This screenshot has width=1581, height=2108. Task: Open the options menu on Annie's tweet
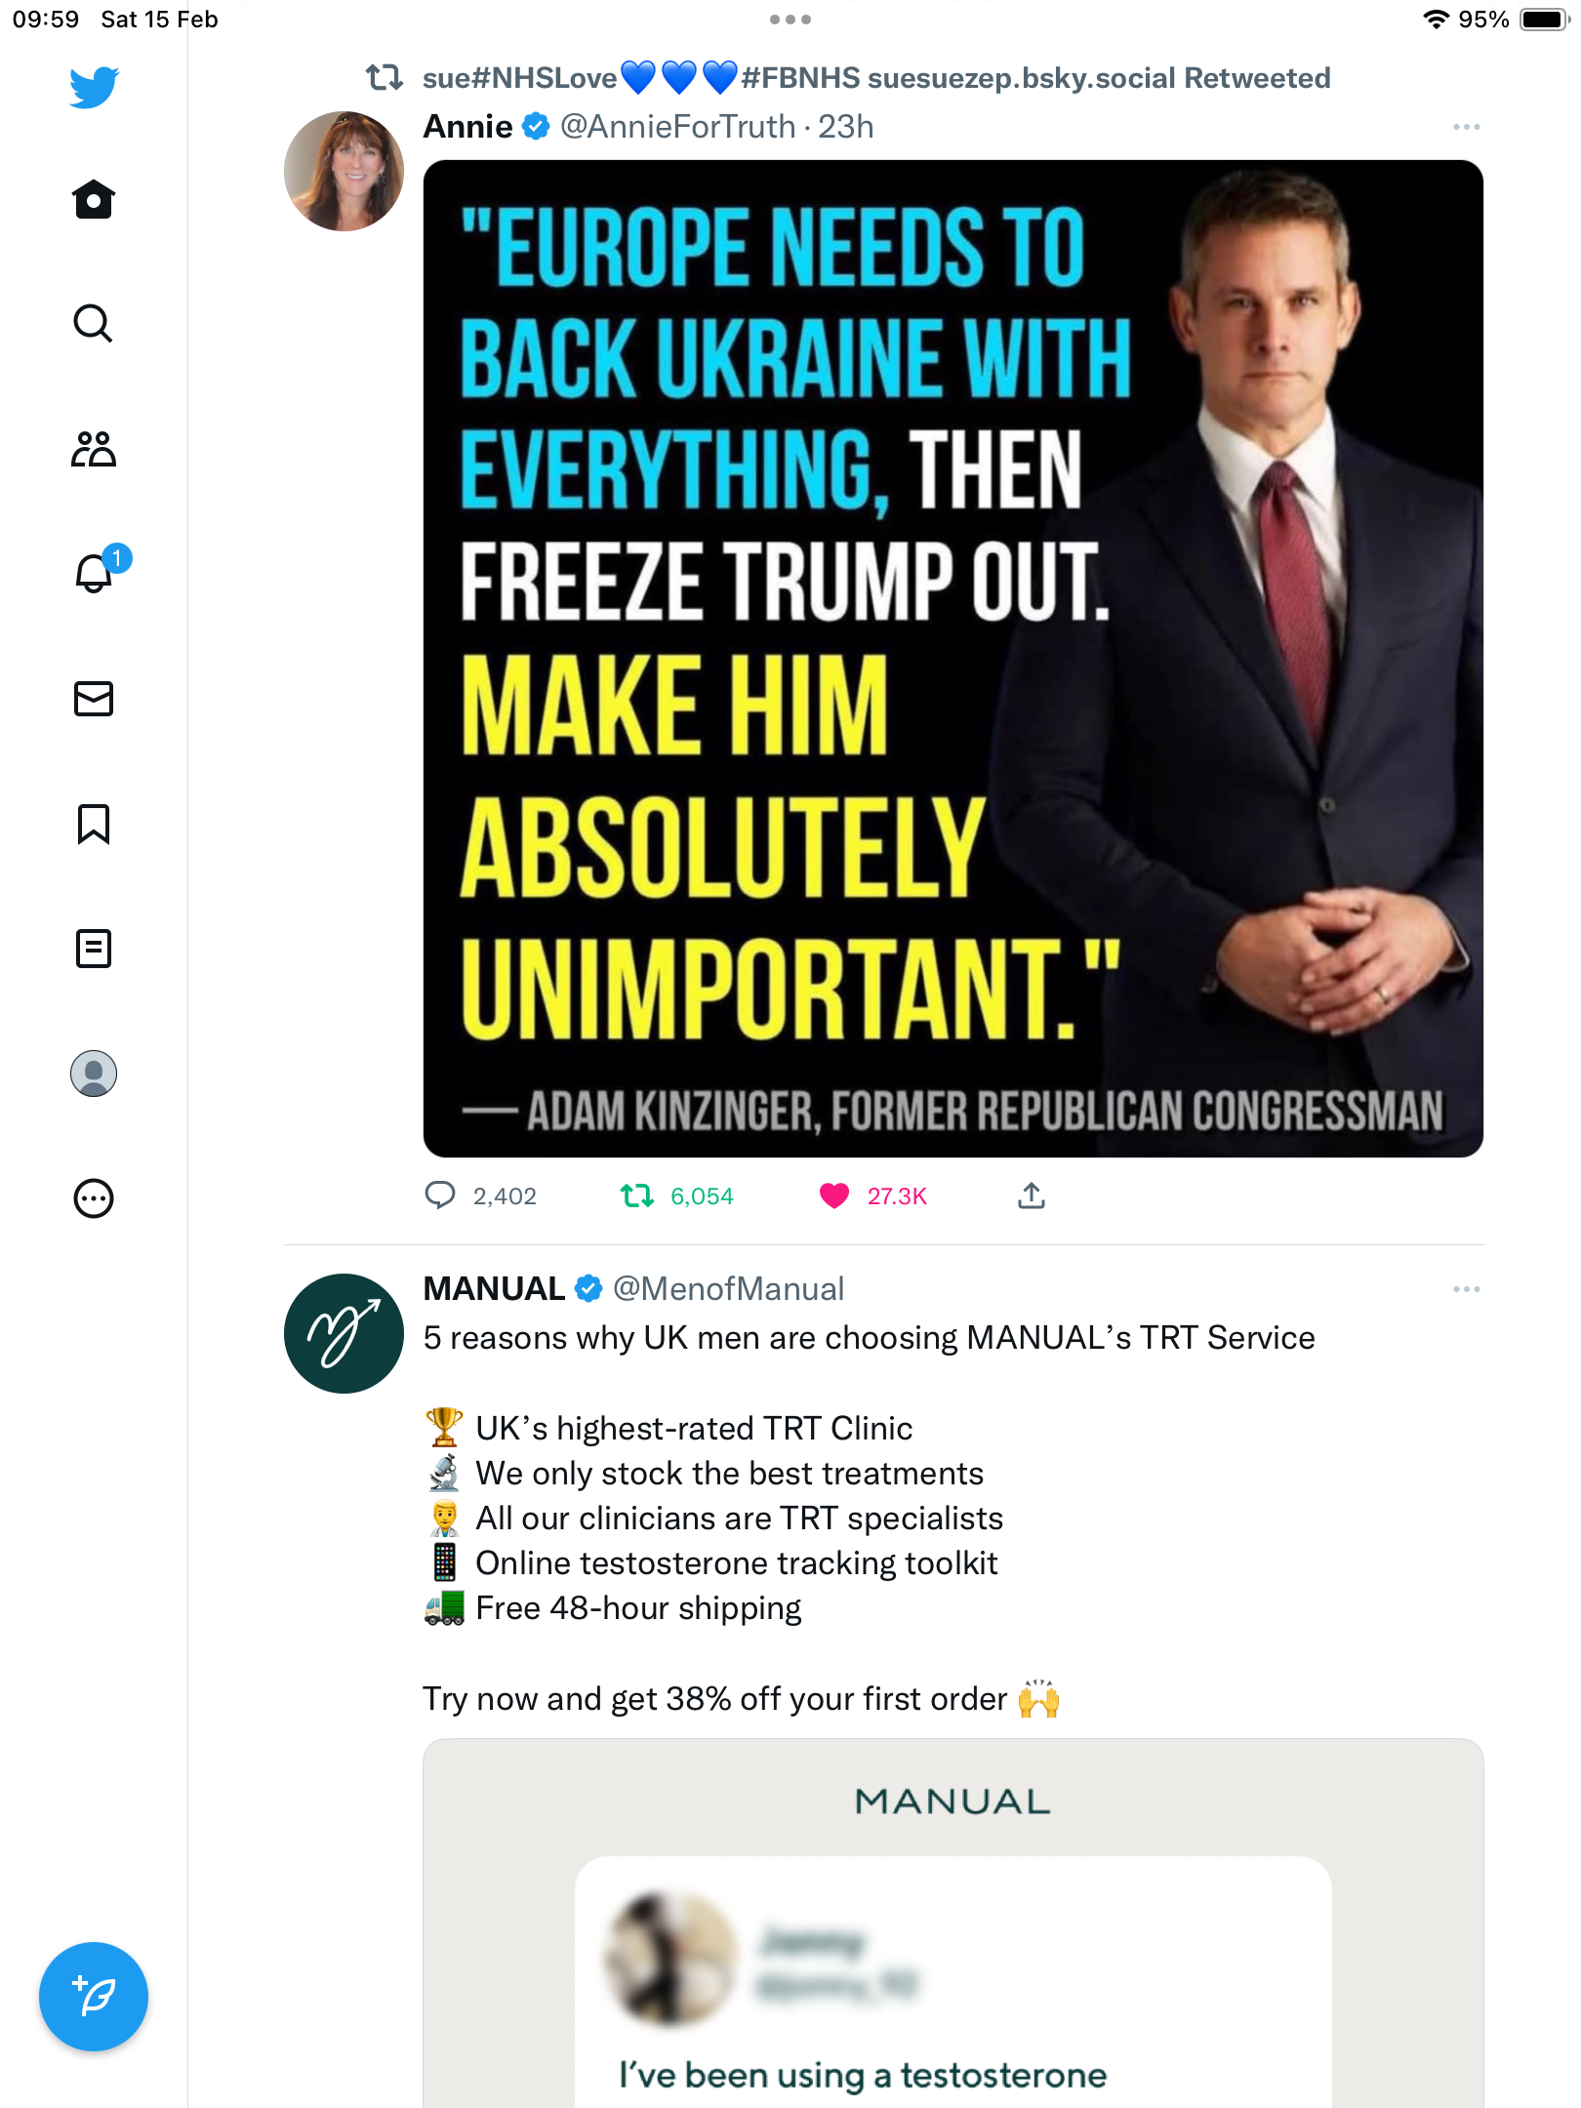tap(1466, 127)
